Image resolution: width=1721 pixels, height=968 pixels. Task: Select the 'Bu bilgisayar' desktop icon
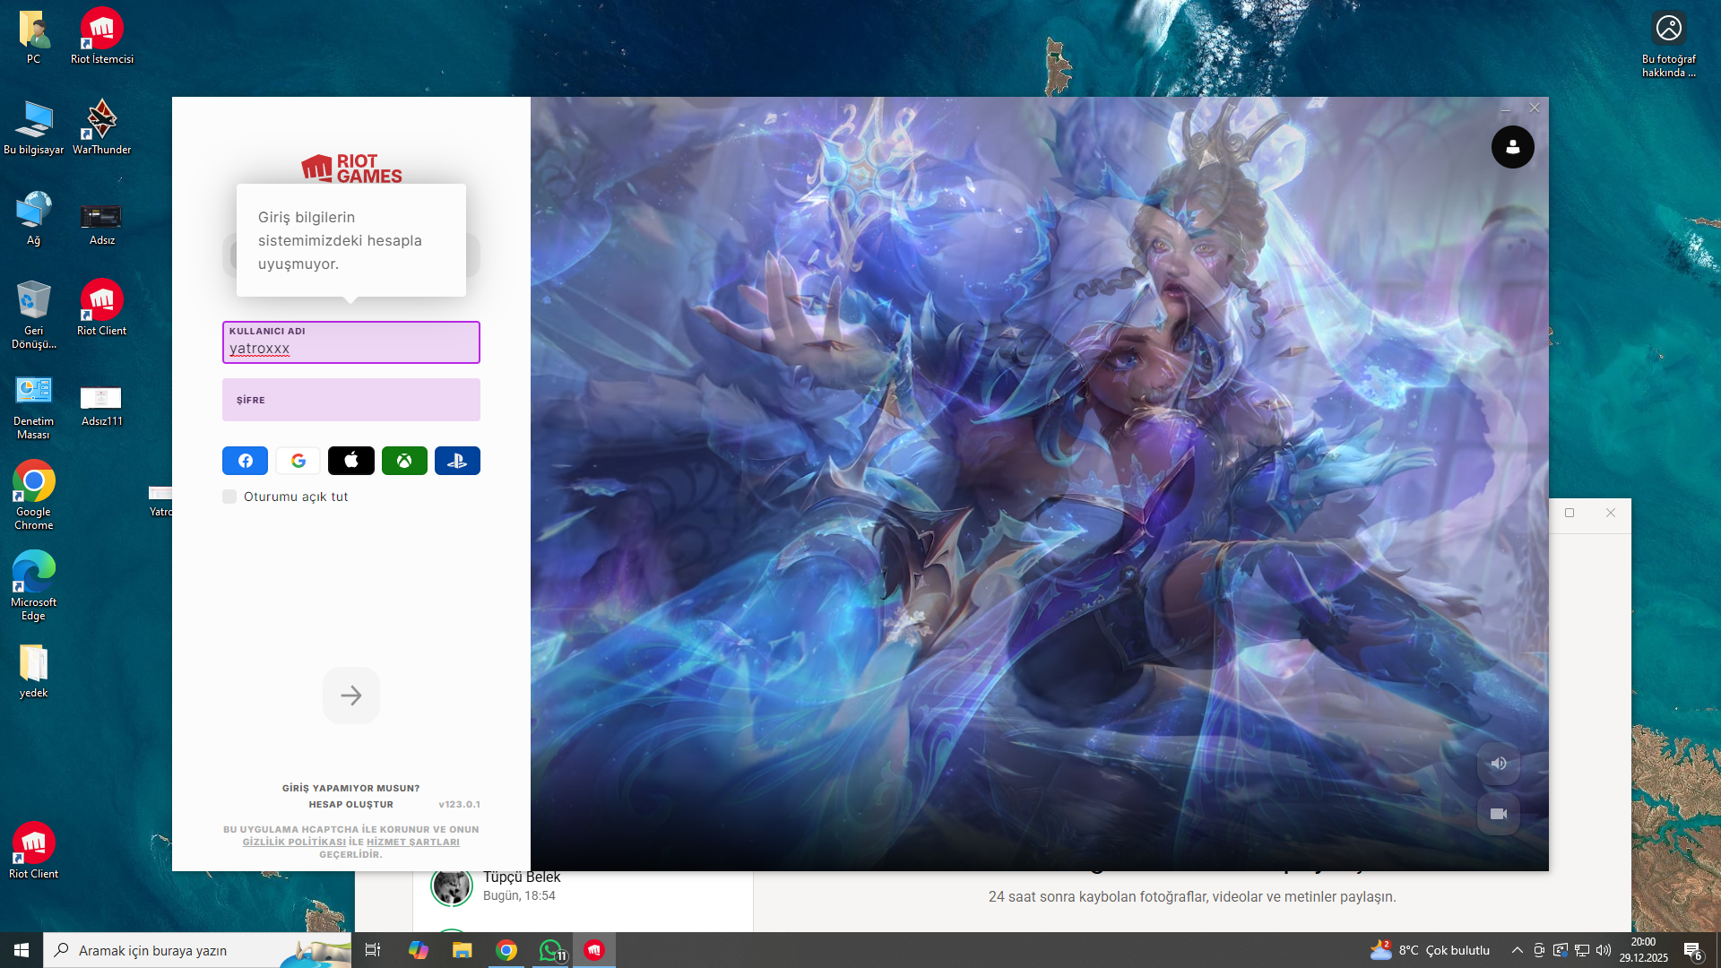click(33, 128)
